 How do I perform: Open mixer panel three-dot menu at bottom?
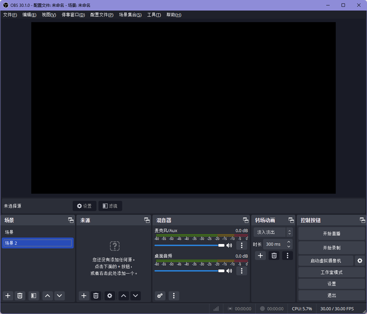pyautogui.click(x=174, y=296)
